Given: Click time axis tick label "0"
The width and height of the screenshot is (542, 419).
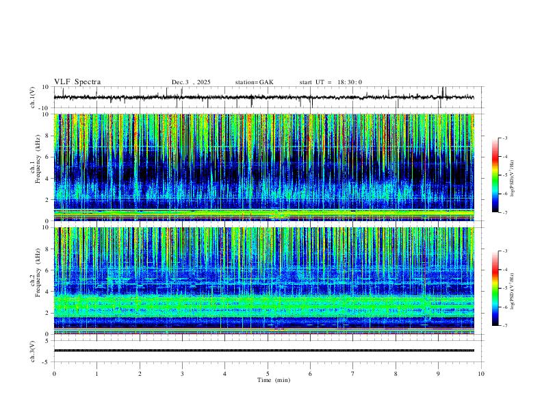Looking at the screenshot, I should [54, 374].
